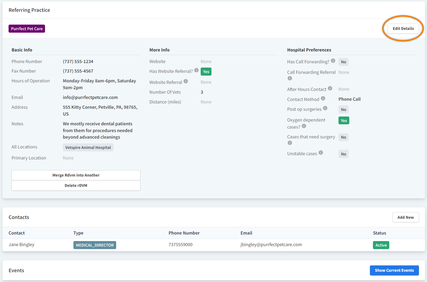Image resolution: width=427 pixels, height=282 pixels.
Task: Click the Cases that need surgery info icon
Action: (x=290, y=143)
